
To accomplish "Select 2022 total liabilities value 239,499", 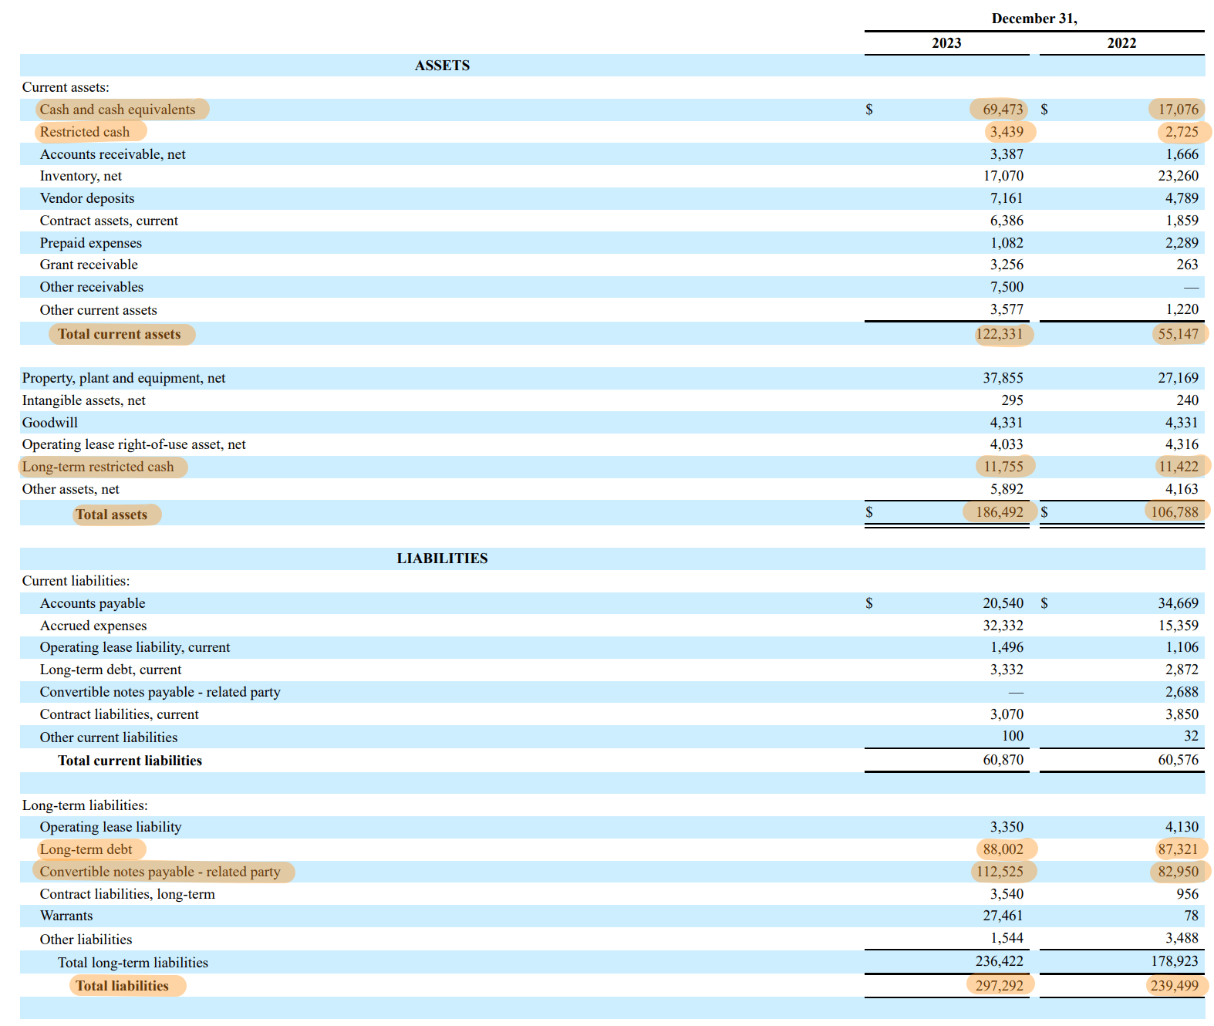I will (x=1174, y=986).
